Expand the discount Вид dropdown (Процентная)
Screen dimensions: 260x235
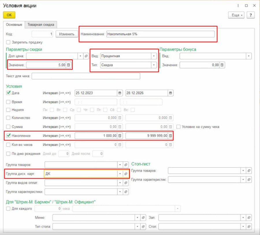pos(154,56)
